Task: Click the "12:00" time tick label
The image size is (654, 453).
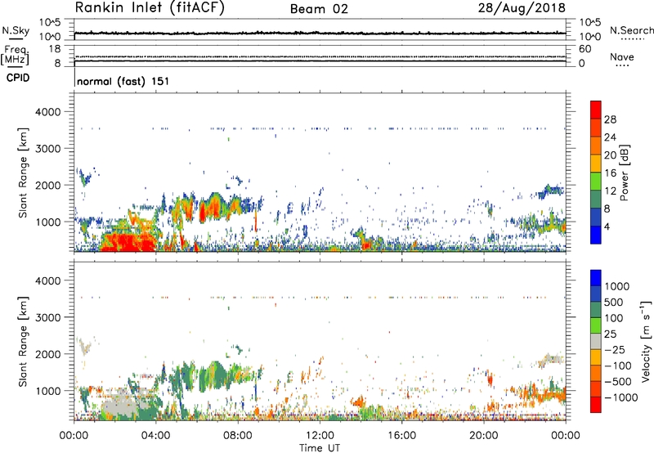Action: pyautogui.click(x=320, y=436)
